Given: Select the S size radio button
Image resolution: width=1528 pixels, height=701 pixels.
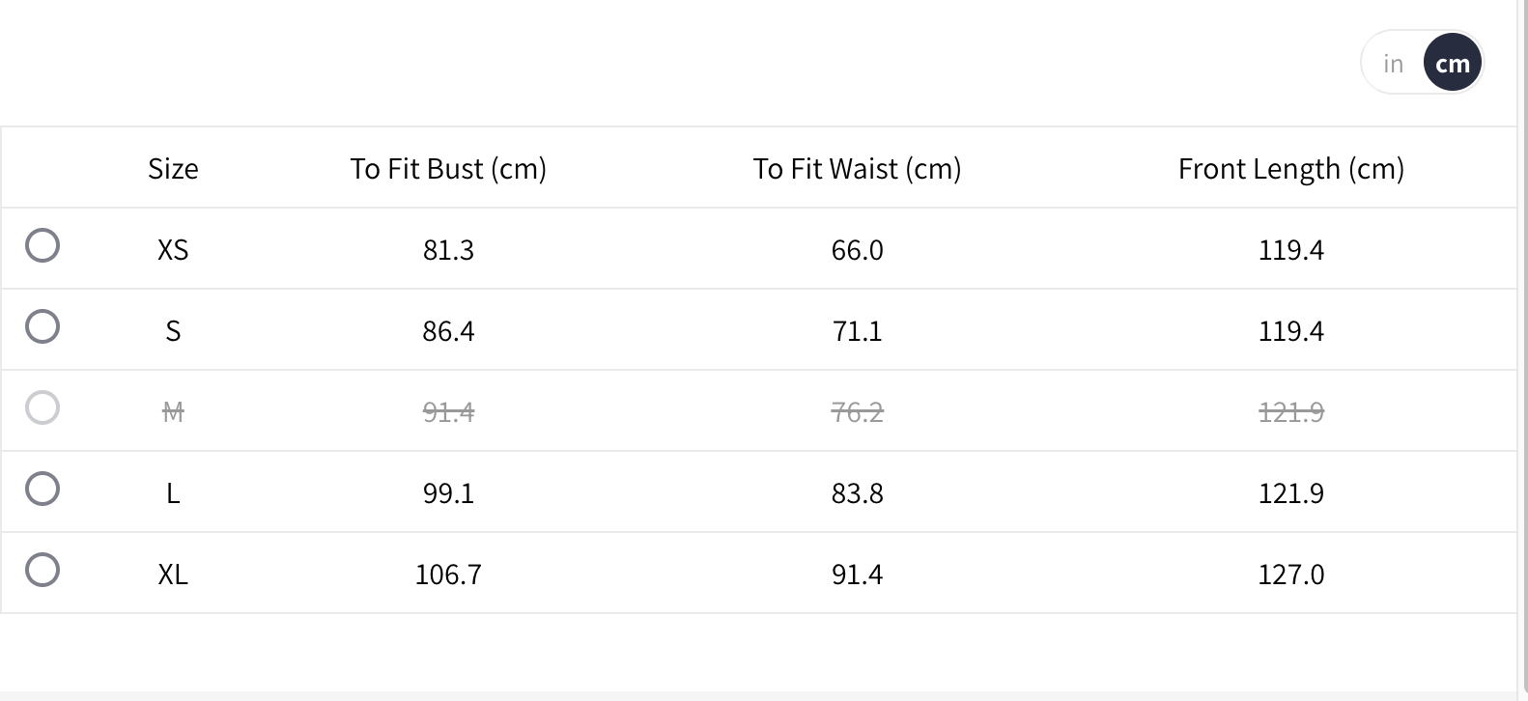Looking at the screenshot, I should tap(42, 326).
